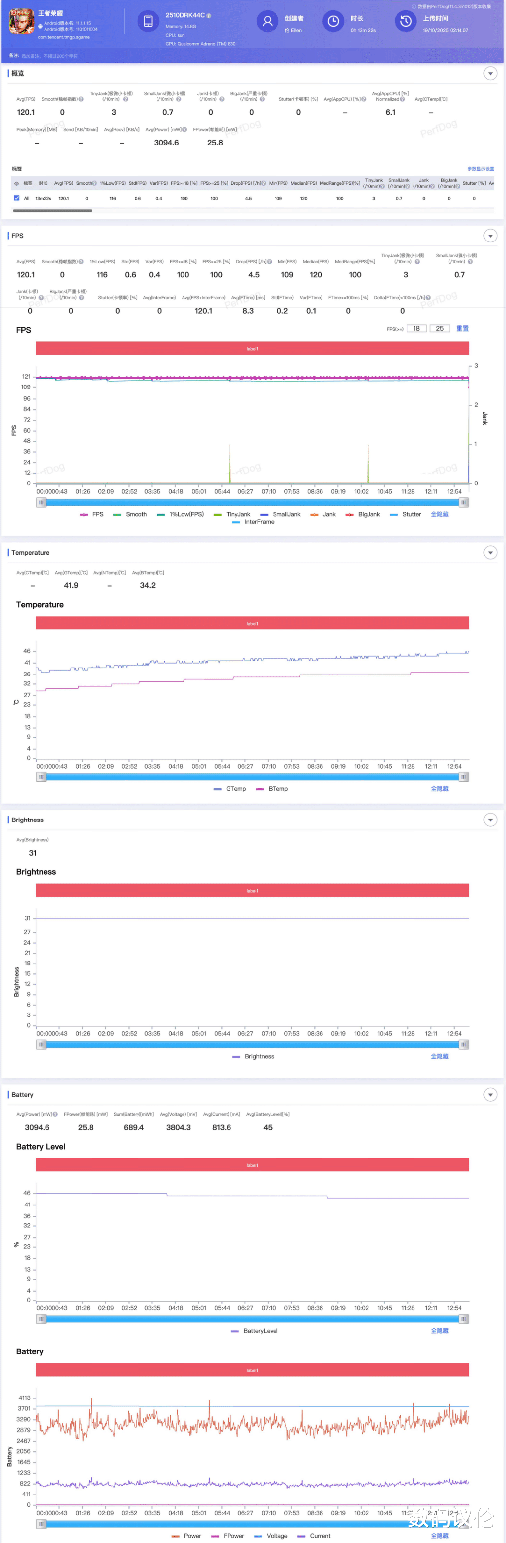Toggle BTemp series in Temperature legend

[x=272, y=789]
